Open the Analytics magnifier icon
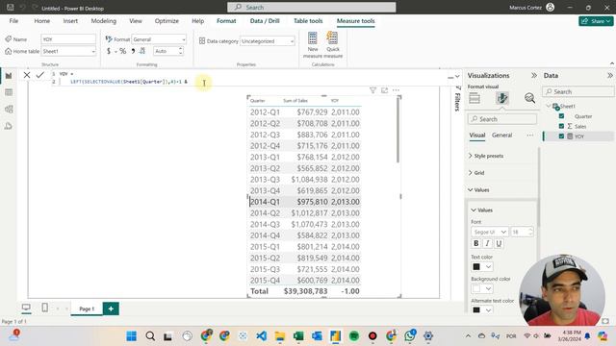616x346 pixels. [529, 98]
